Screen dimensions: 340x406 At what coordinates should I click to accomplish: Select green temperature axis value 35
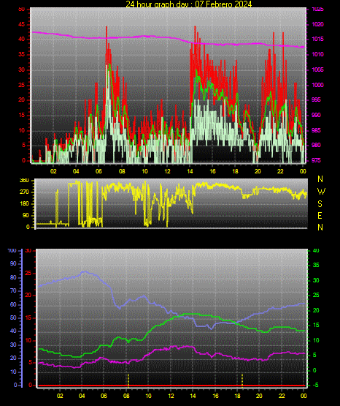click(316, 265)
